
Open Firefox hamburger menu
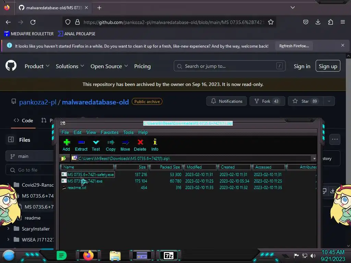343,22
